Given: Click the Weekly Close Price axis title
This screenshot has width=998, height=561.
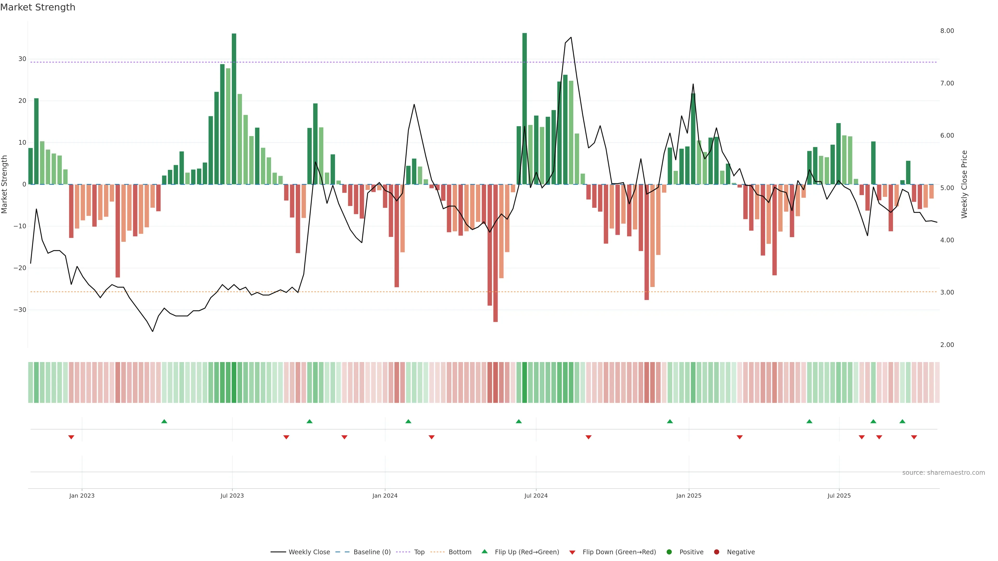Looking at the screenshot, I should [x=964, y=184].
